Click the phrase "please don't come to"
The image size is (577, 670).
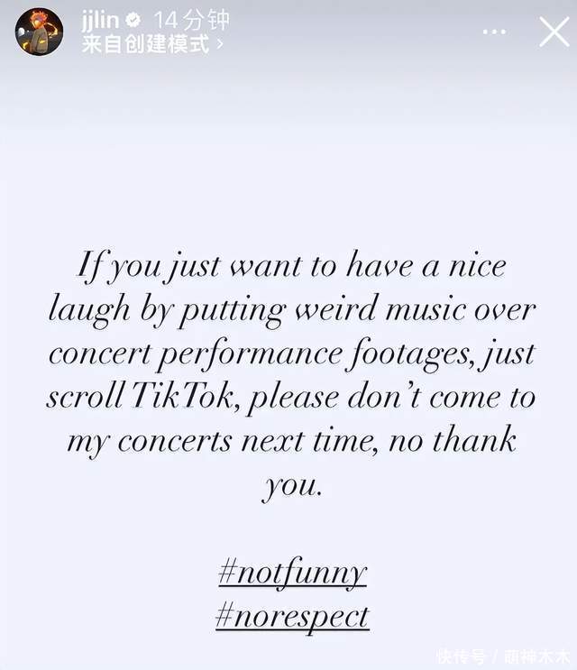pyautogui.click(x=400, y=397)
